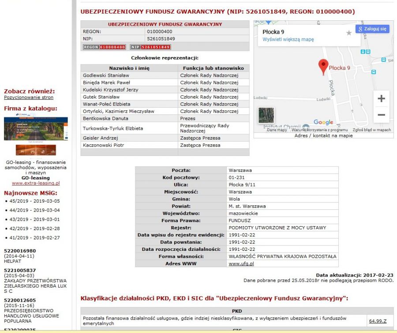The image size is (397, 333).
Task: Click the Data aktualizacji: 2017-02-23 text
Action: 355,275
